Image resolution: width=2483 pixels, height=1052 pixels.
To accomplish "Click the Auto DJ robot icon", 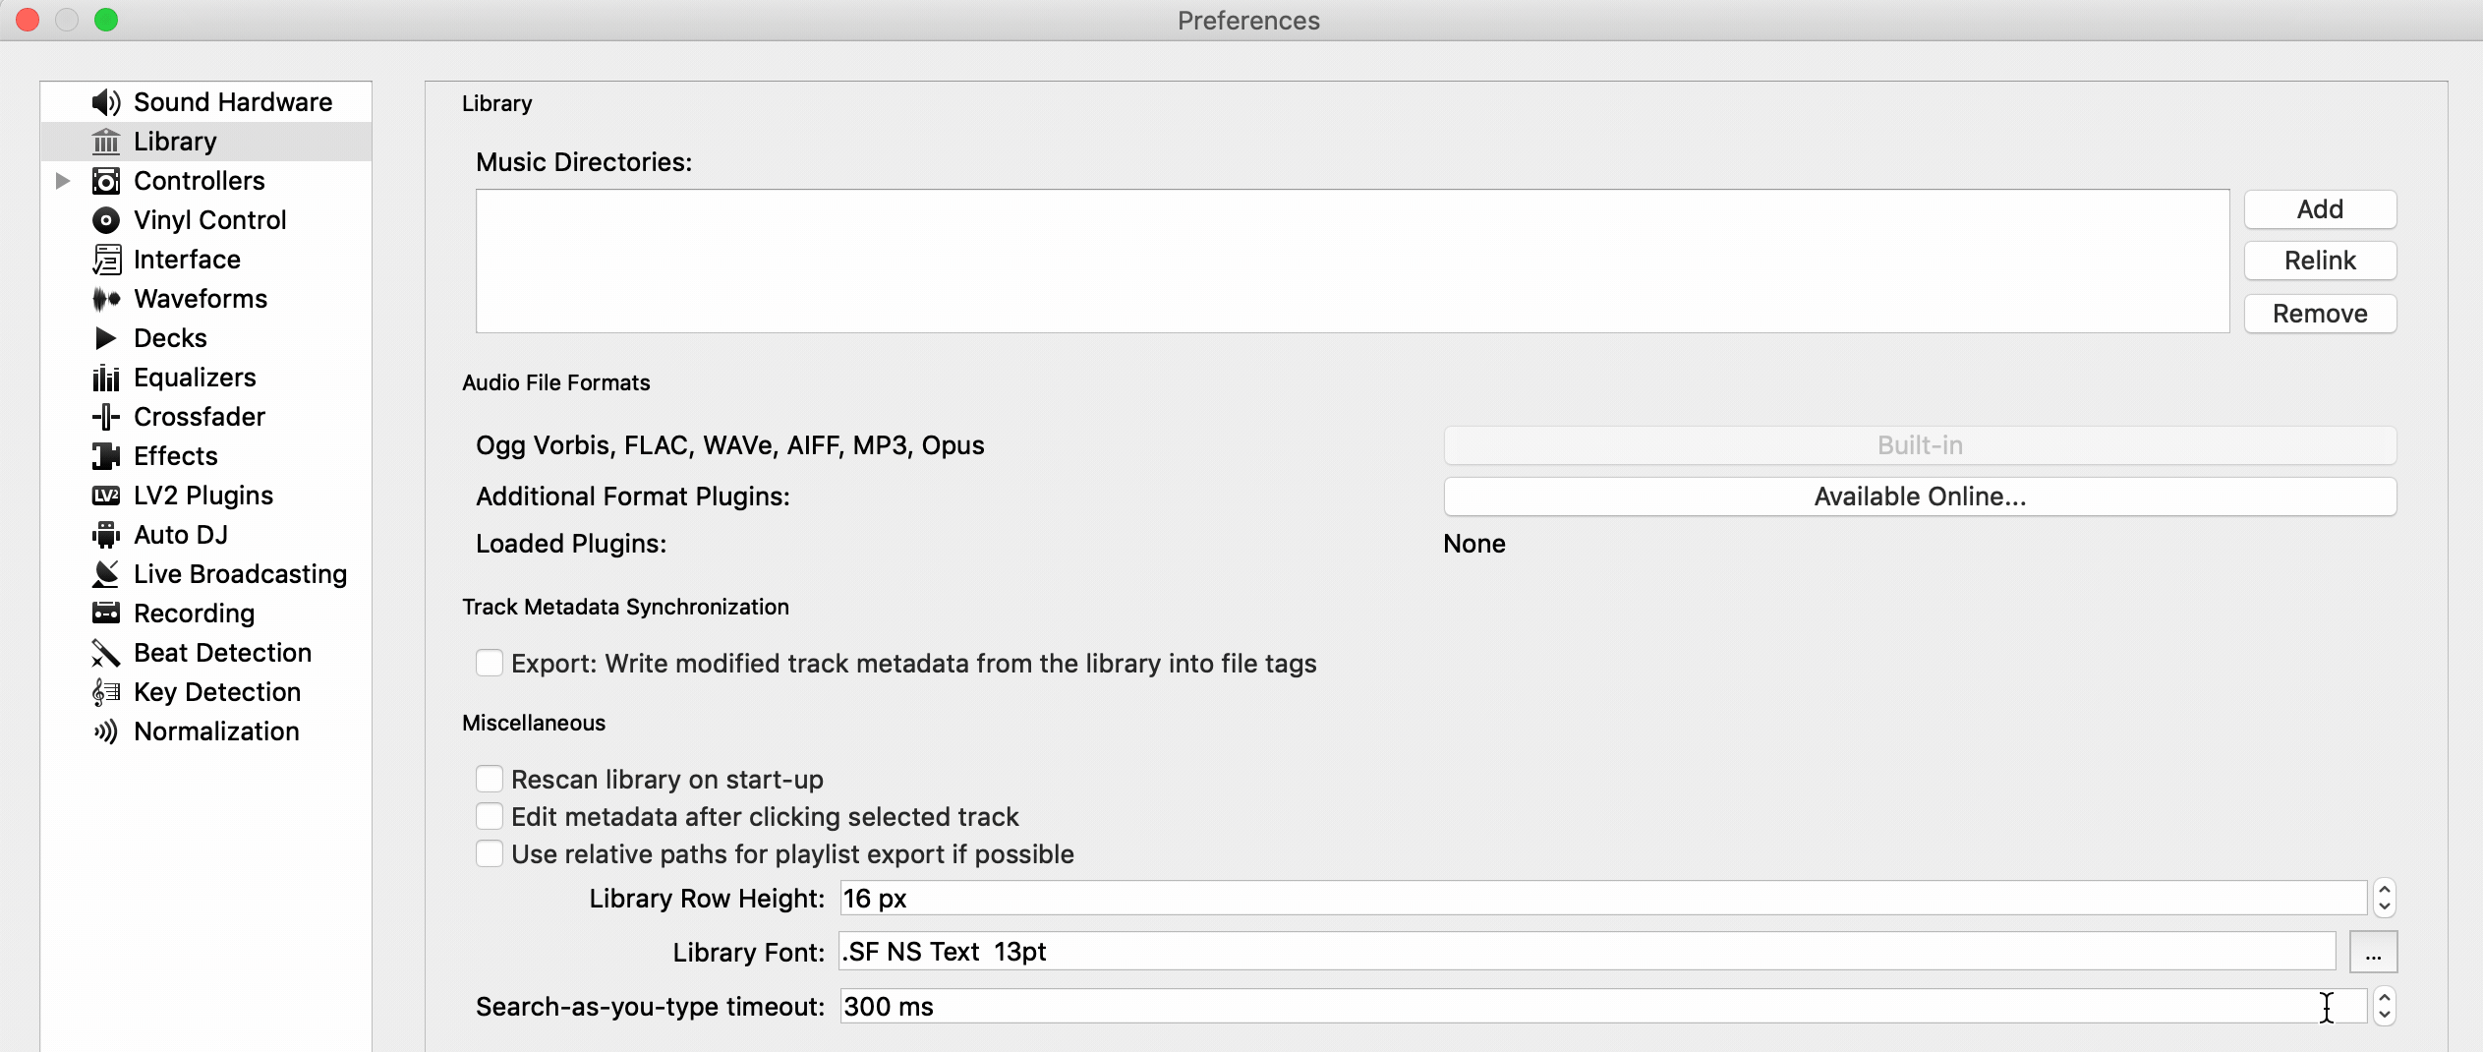I will coord(106,535).
